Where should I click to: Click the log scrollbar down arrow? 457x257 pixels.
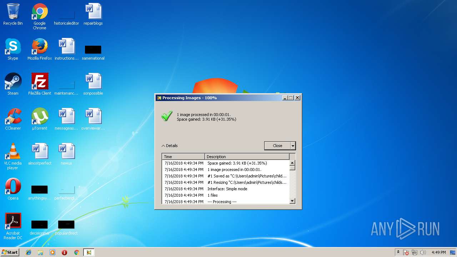(x=292, y=201)
